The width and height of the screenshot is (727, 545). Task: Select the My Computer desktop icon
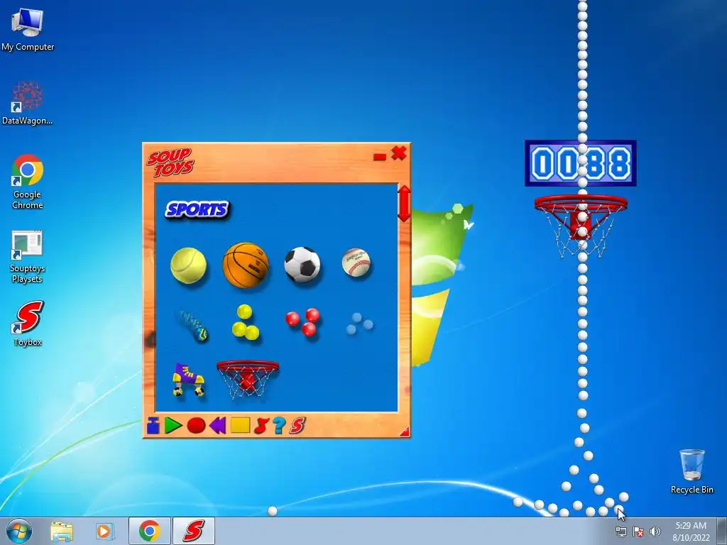28,29
